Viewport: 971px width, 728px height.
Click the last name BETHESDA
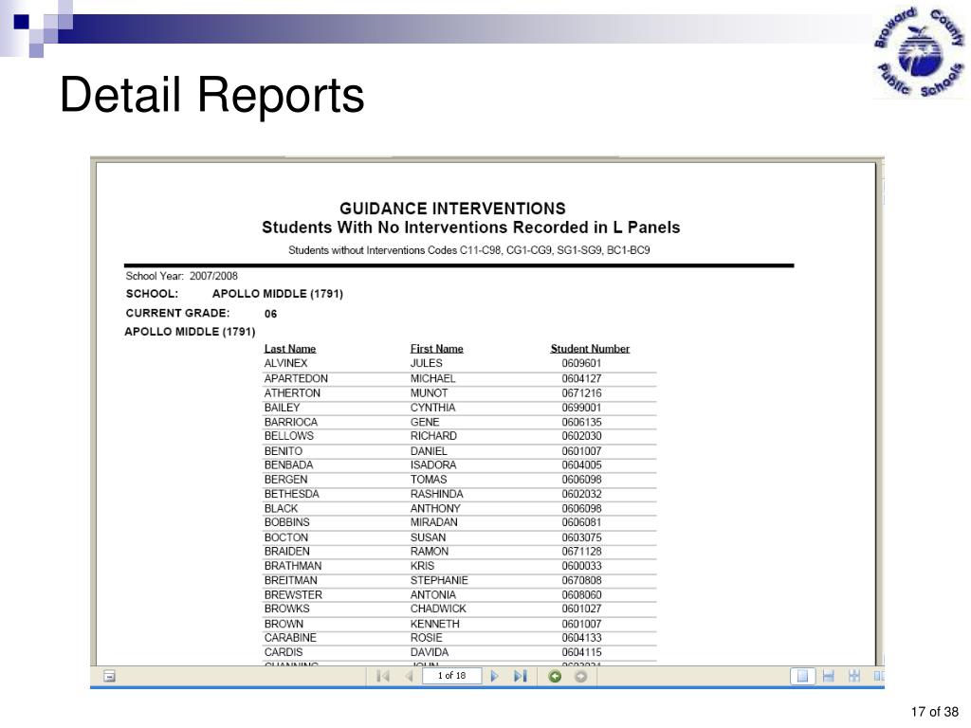[x=292, y=494]
